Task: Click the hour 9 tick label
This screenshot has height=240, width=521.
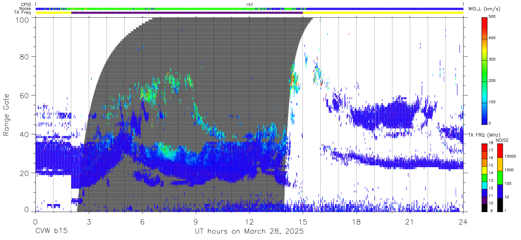Action: [x=196, y=222]
